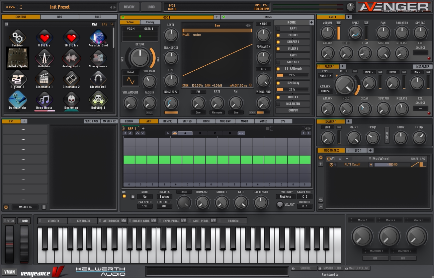Click the ModWheel slot power icon

click(329, 159)
